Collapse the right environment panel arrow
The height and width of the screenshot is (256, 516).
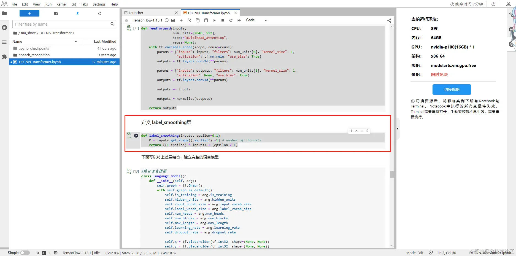[x=397, y=129]
